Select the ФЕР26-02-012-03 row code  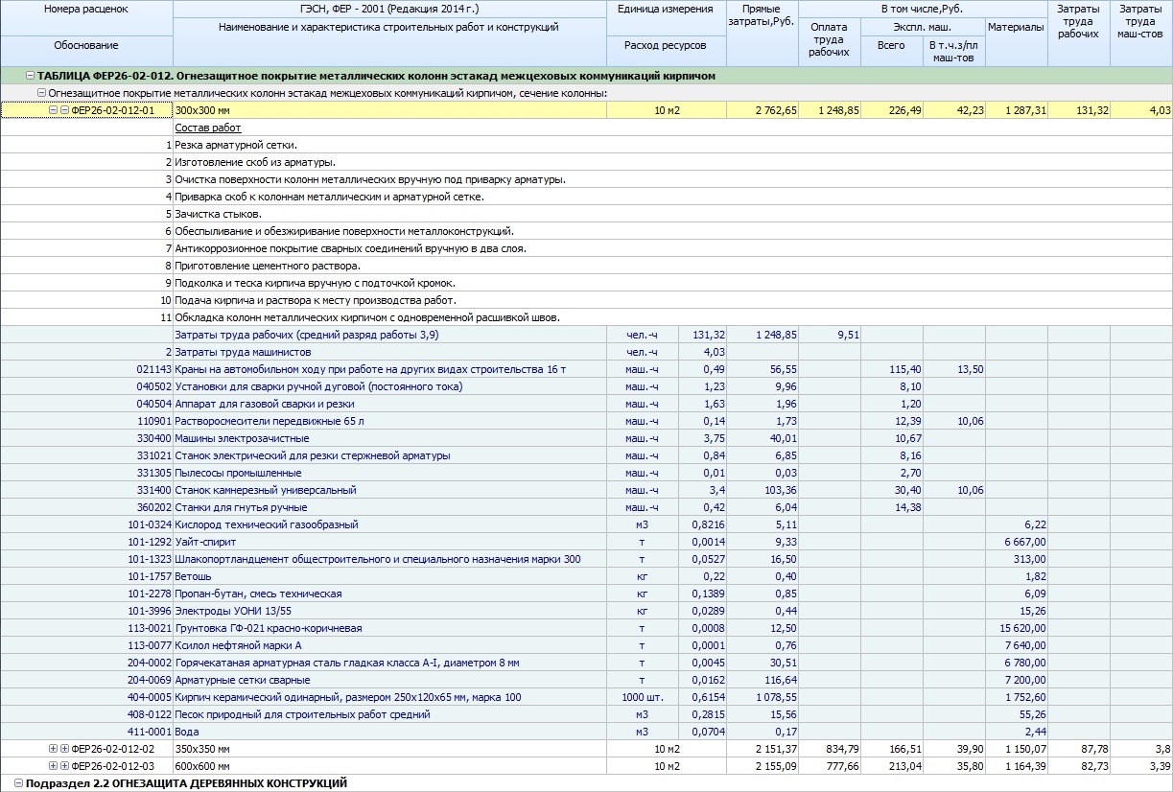pyautogui.click(x=113, y=766)
